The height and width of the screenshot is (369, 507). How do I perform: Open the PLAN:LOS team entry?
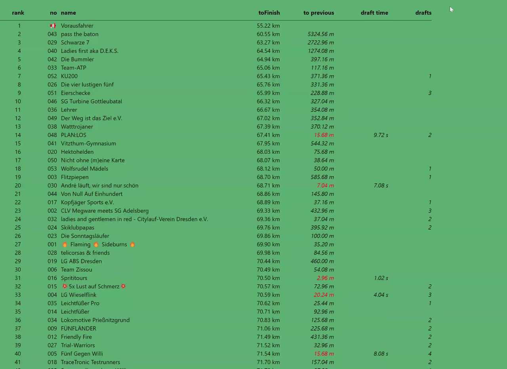tap(73, 135)
